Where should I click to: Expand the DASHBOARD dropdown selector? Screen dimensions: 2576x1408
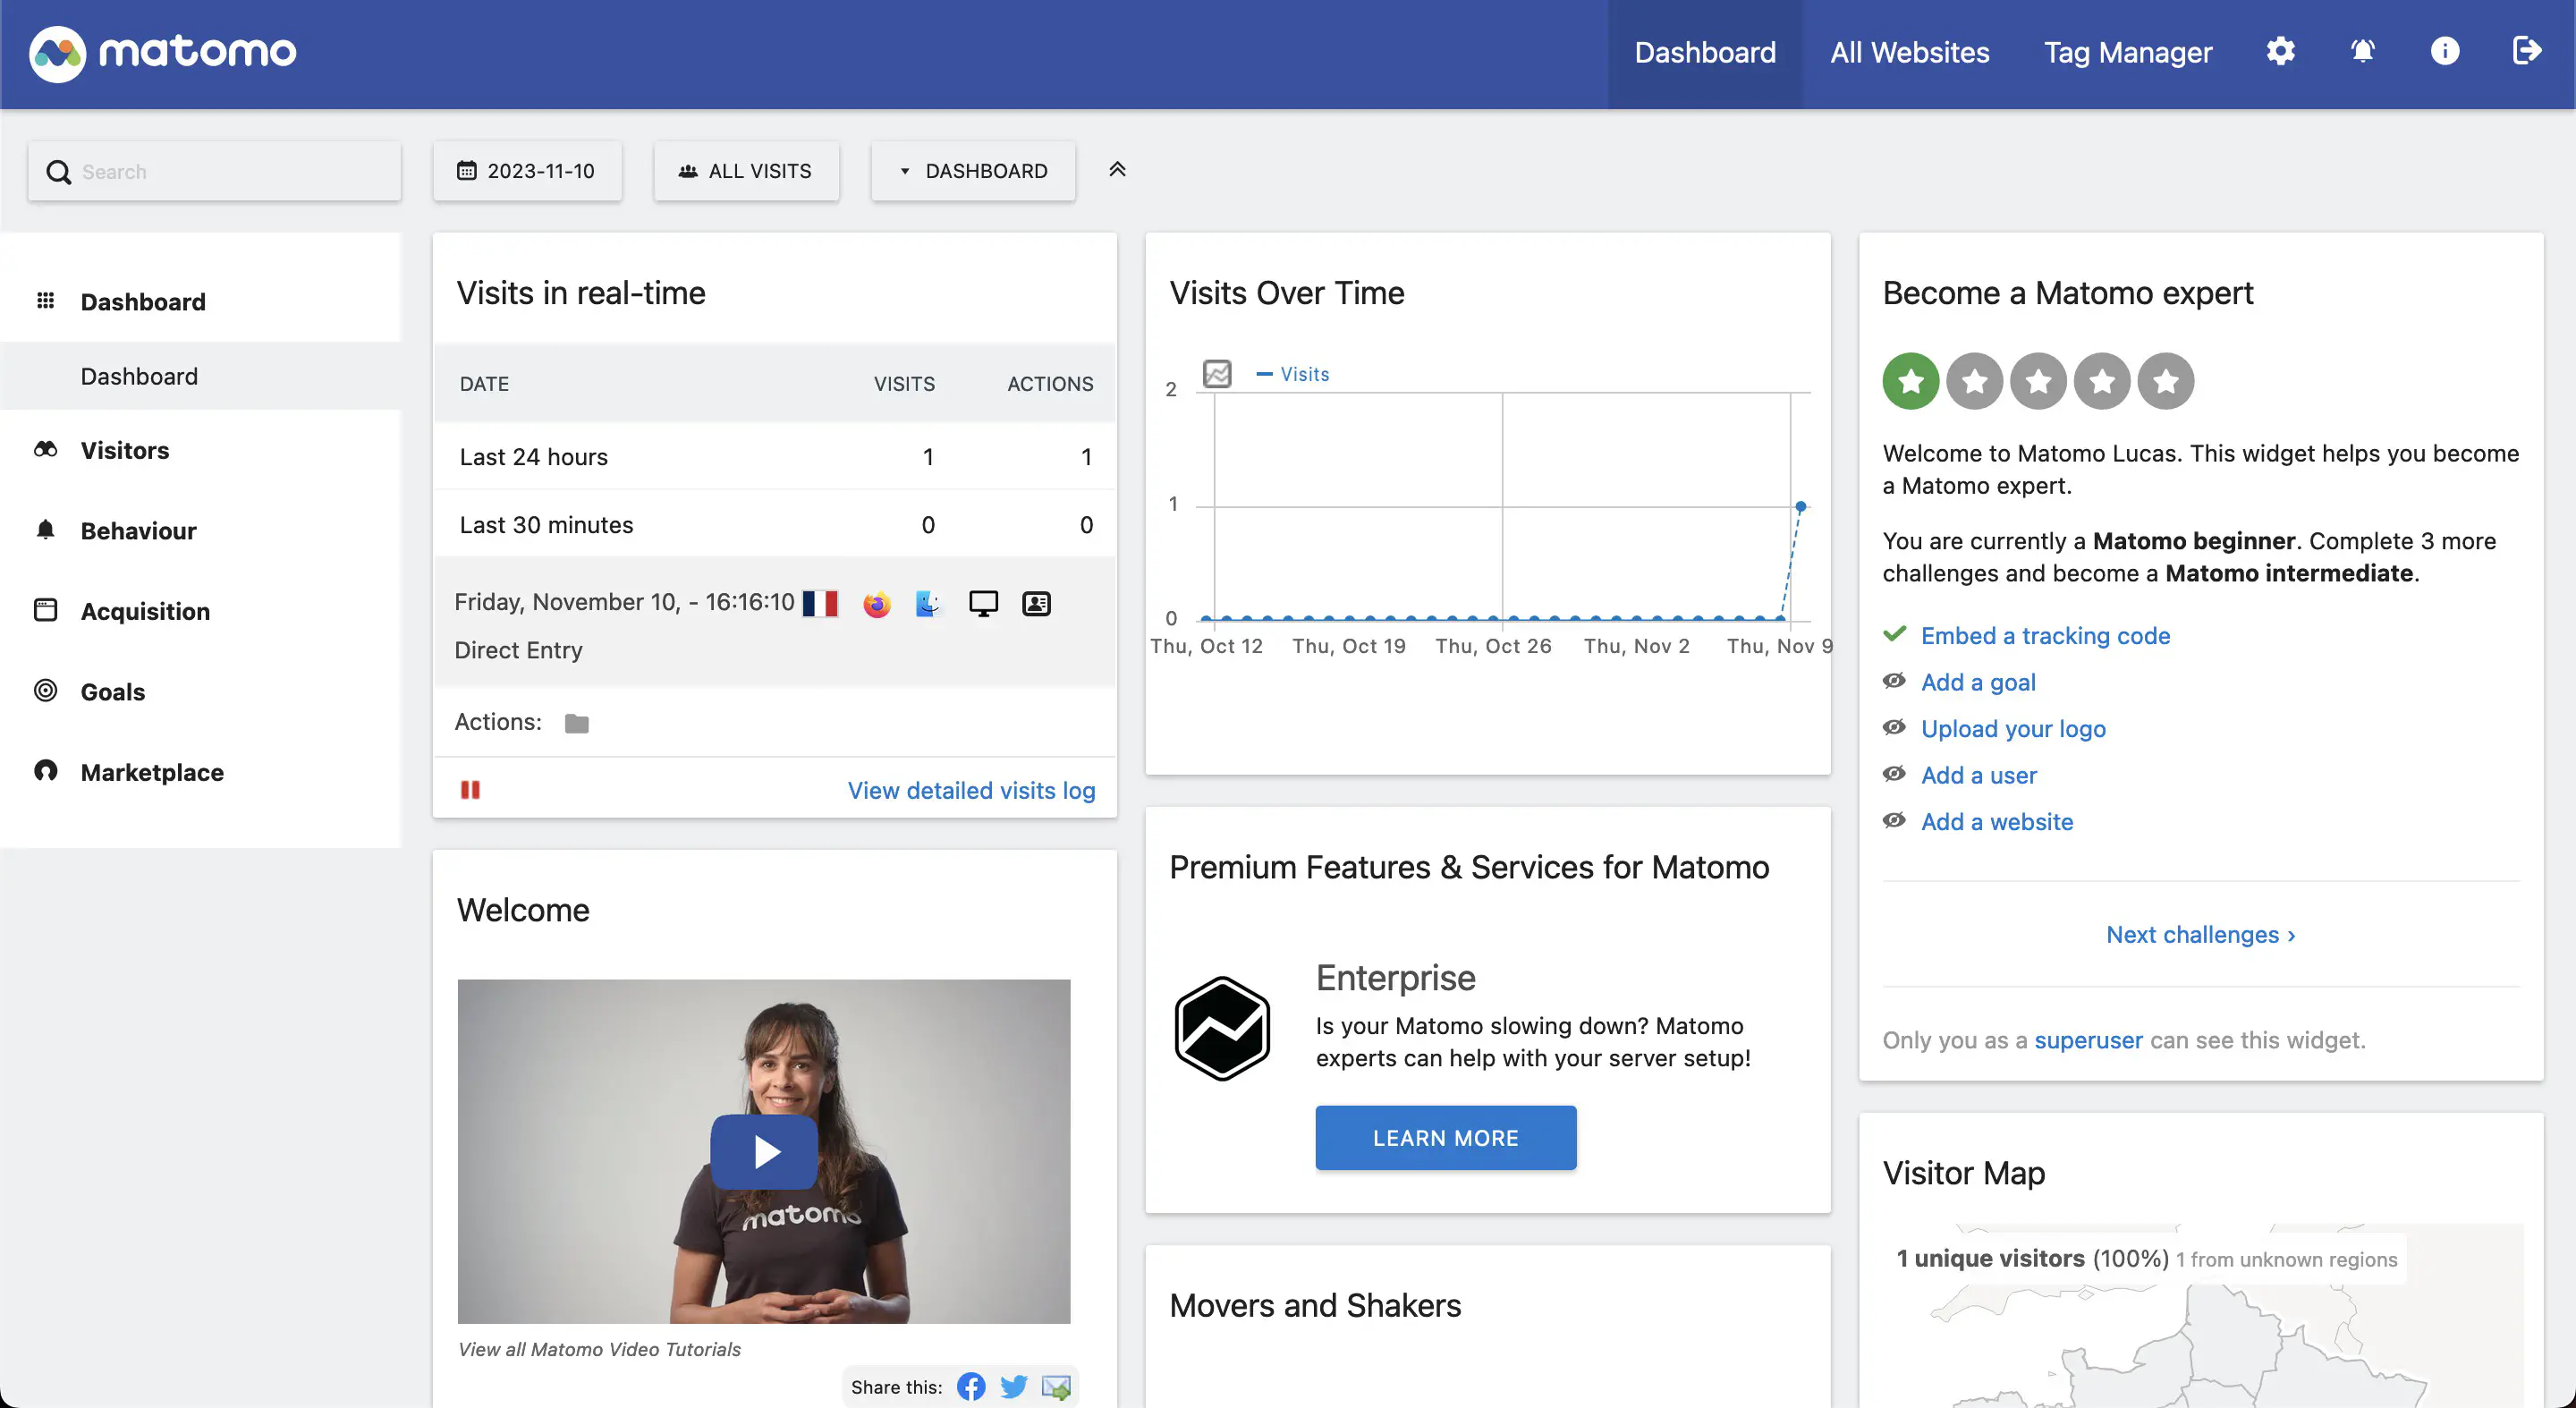point(972,170)
